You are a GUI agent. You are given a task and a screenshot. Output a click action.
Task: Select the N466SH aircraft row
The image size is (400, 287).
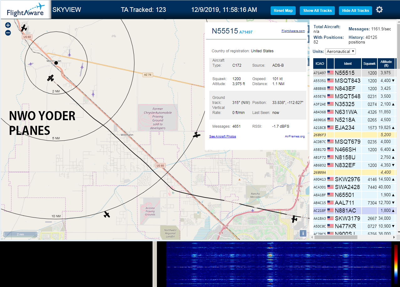click(354, 150)
